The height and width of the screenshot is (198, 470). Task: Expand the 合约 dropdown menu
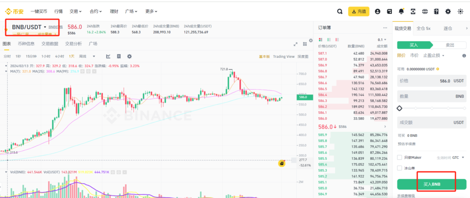pyautogui.click(x=96, y=11)
